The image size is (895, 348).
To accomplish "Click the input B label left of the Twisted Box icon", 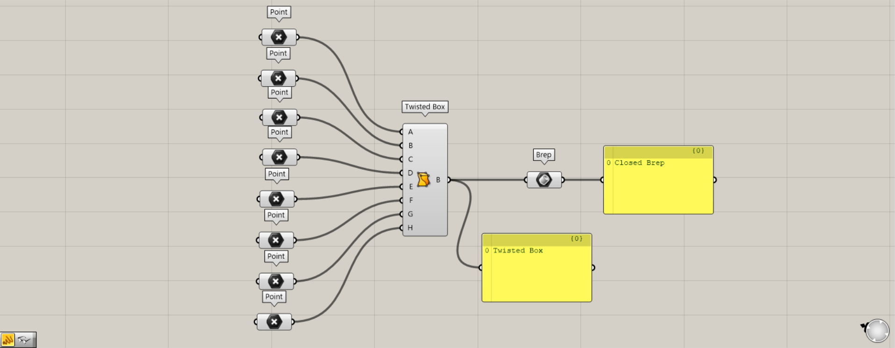I will tap(410, 146).
